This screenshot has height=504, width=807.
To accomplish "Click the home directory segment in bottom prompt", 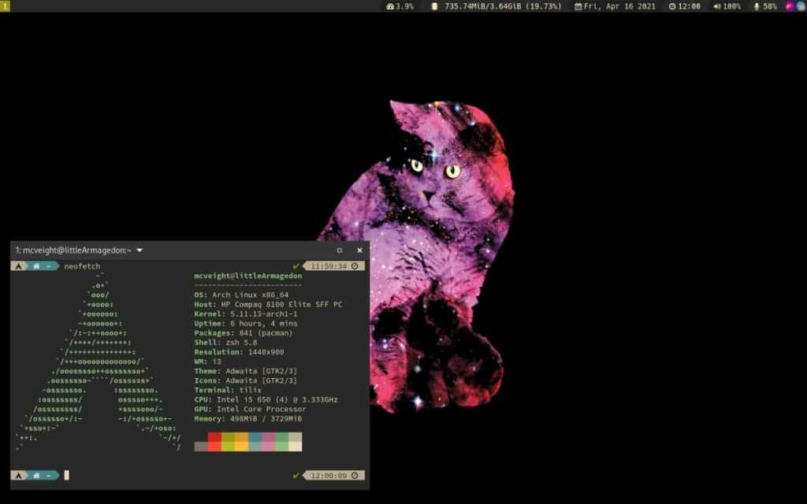I will 37,475.
